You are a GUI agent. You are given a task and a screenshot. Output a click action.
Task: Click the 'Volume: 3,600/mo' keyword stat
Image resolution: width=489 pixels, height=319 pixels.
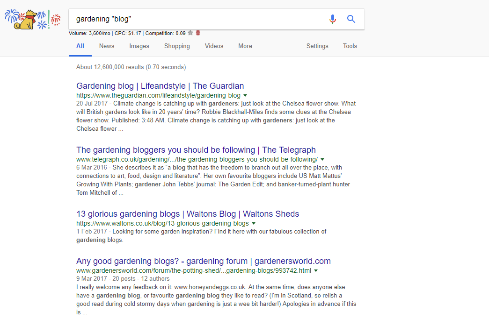(x=89, y=33)
